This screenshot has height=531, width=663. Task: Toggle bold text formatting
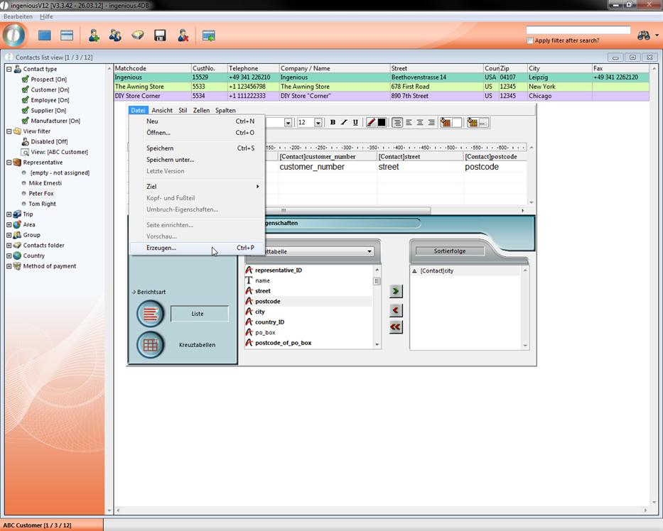click(333, 123)
